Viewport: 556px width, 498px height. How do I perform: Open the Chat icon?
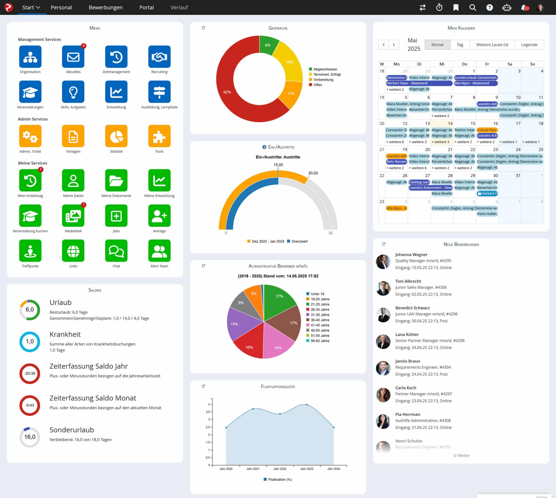coord(116,250)
